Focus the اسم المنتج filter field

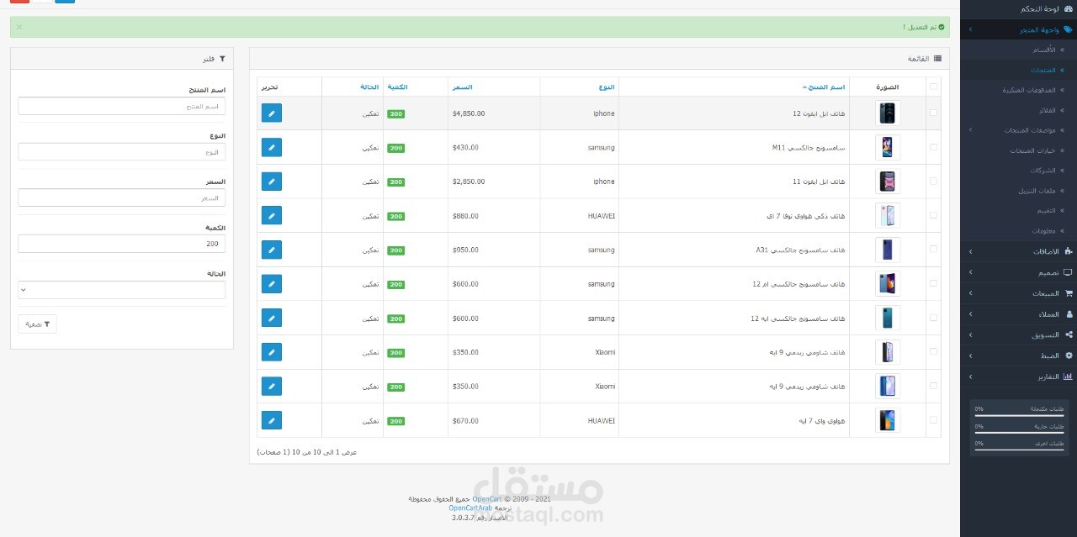click(x=122, y=106)
